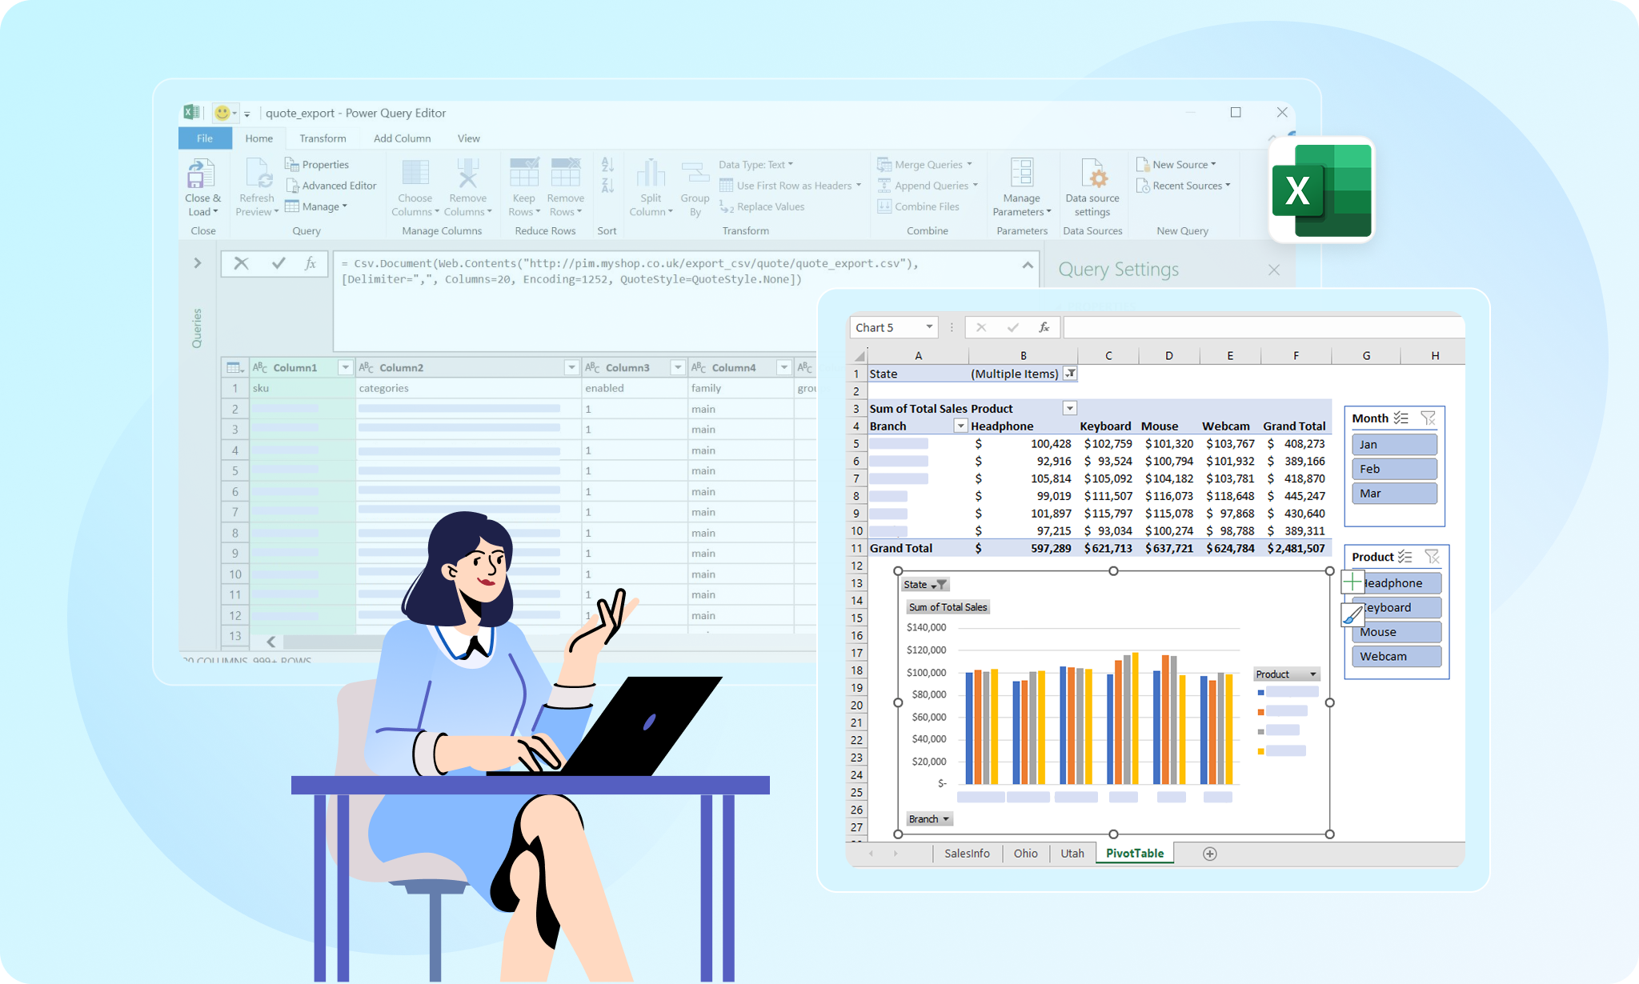
Task: Click the Refresh Preview icon
Action: pyautogui.click(x=258, y=174)
